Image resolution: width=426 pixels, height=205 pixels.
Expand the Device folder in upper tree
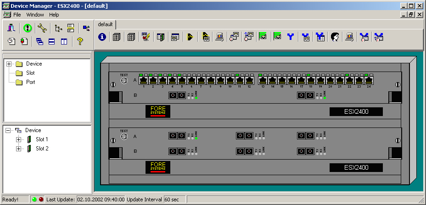point(9,64)
